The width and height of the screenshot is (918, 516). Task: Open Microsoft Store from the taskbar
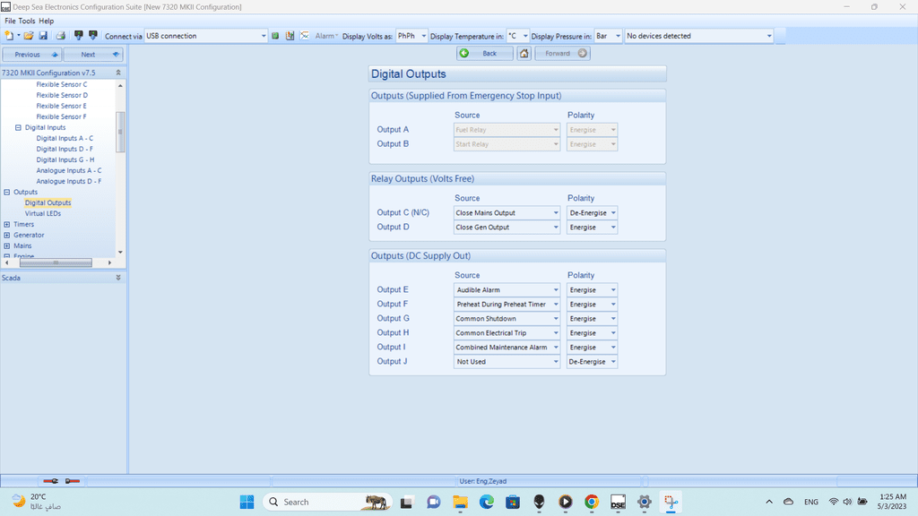coord(513,502)
